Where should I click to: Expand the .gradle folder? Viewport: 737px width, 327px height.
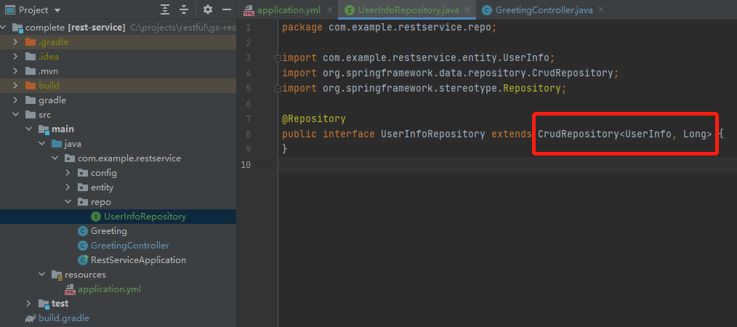tap(15, 42)
